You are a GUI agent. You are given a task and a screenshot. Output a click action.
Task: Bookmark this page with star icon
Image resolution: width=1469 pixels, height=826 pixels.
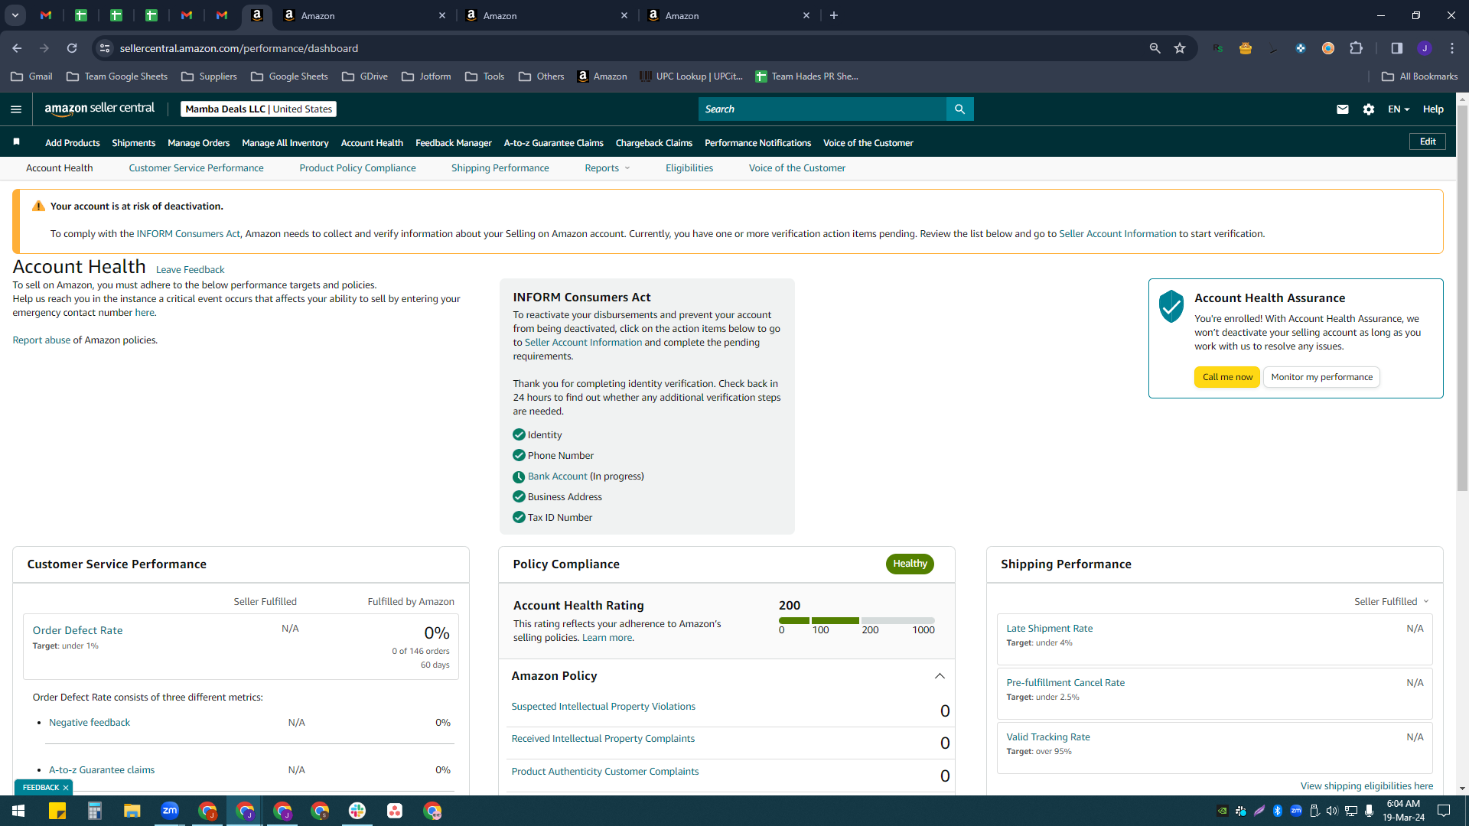[x=1180, y=48]
